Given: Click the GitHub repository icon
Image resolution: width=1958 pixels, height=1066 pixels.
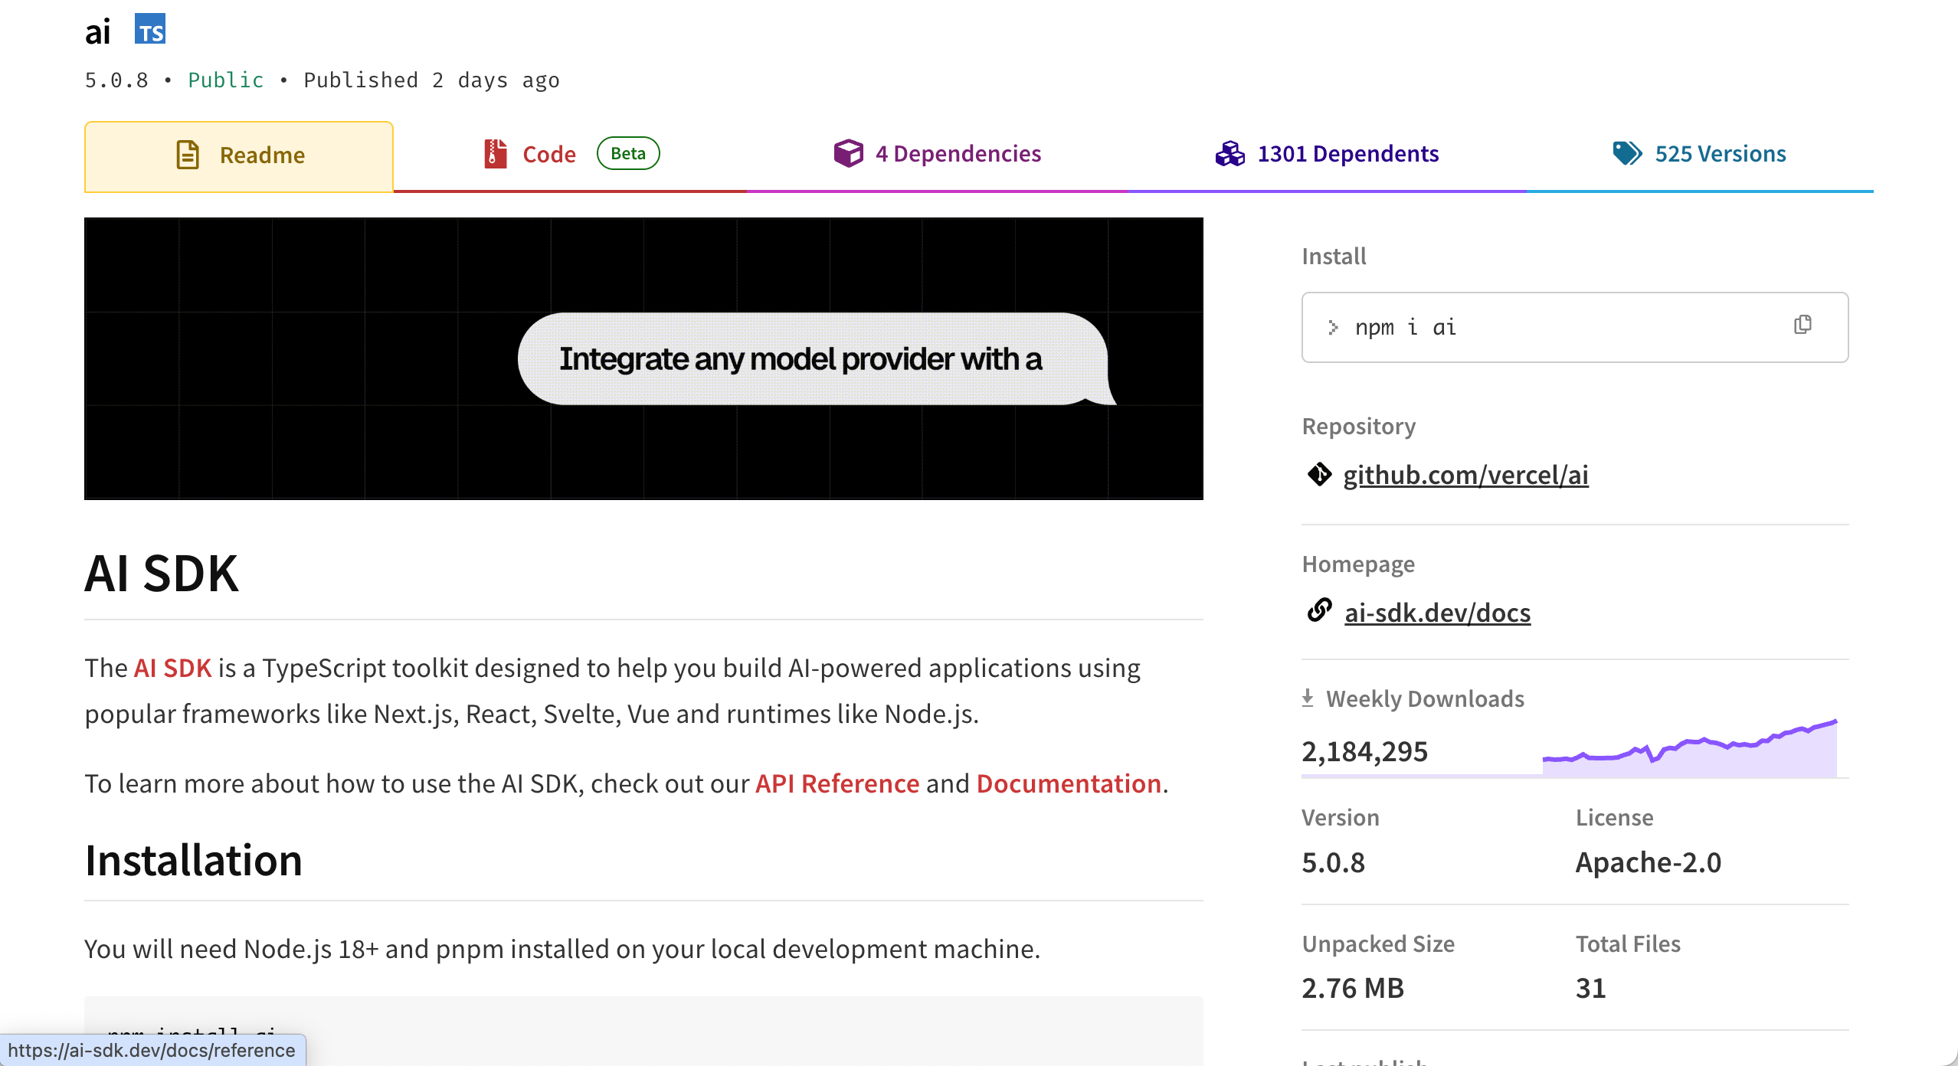Looking at the screenshot, I should (x=1319, y=474).
